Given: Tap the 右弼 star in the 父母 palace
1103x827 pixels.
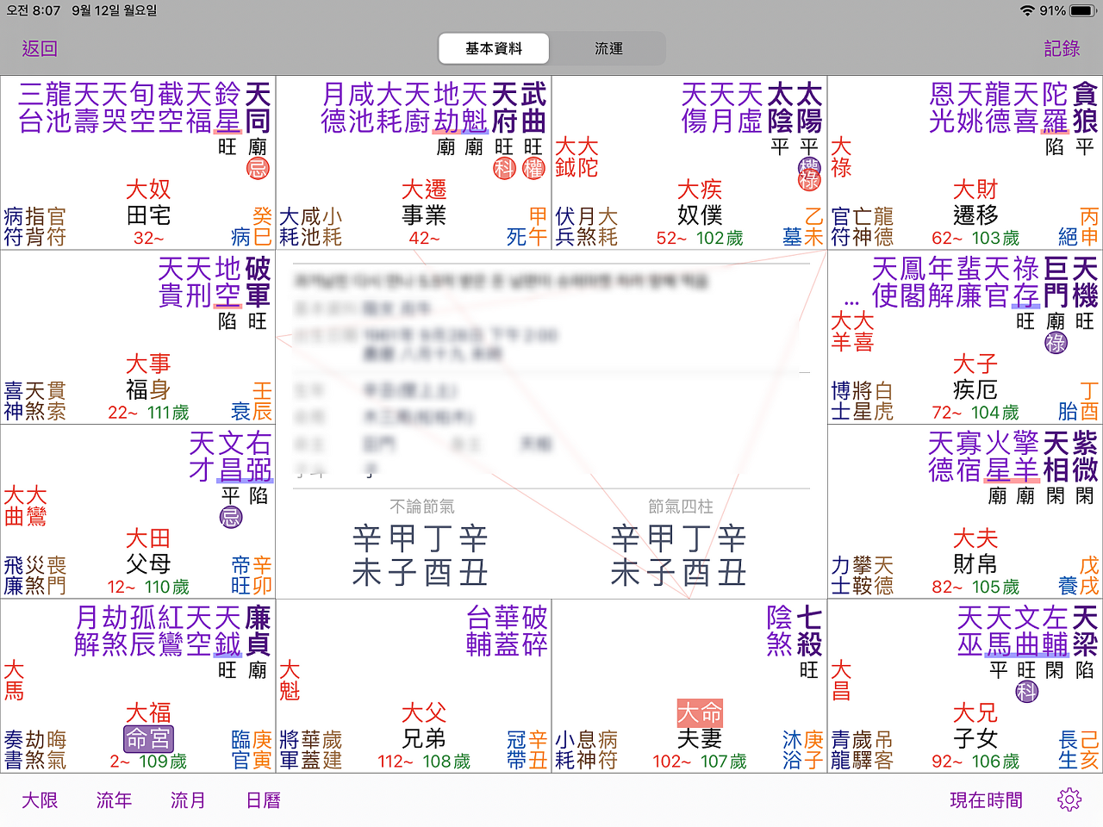Looking at the screenshot, I should click(x=259, y=457).
